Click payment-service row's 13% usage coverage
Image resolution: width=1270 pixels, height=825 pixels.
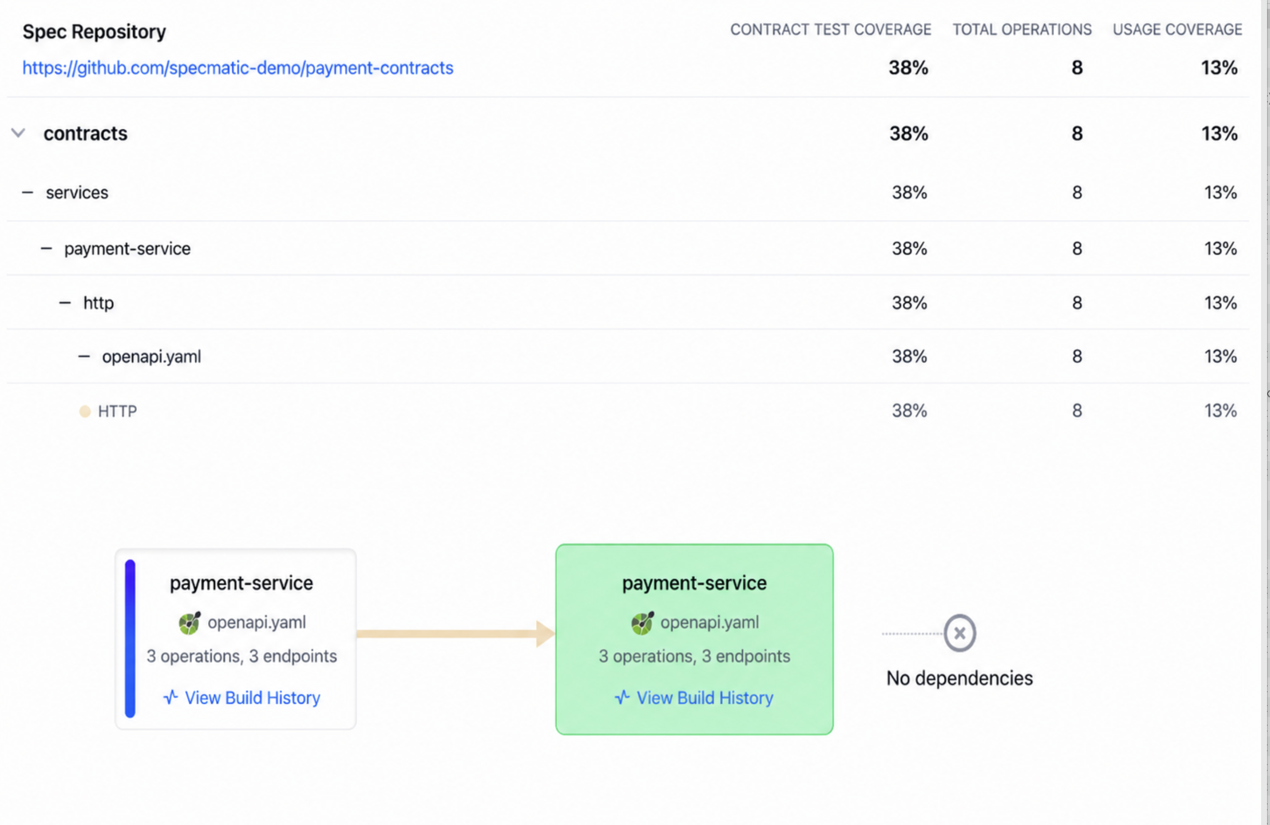point(1220,248)
